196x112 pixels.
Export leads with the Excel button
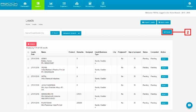point(167,32)
